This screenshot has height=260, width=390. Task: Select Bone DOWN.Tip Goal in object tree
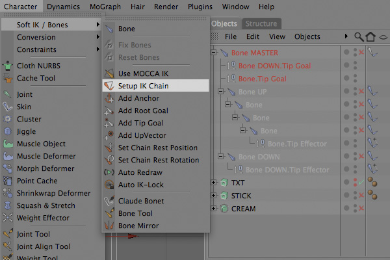click(274, 66)
